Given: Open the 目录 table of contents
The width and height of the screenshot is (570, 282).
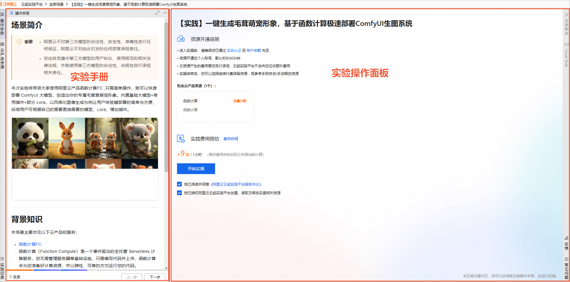Looking at the screenshot, I should (15, 277).
